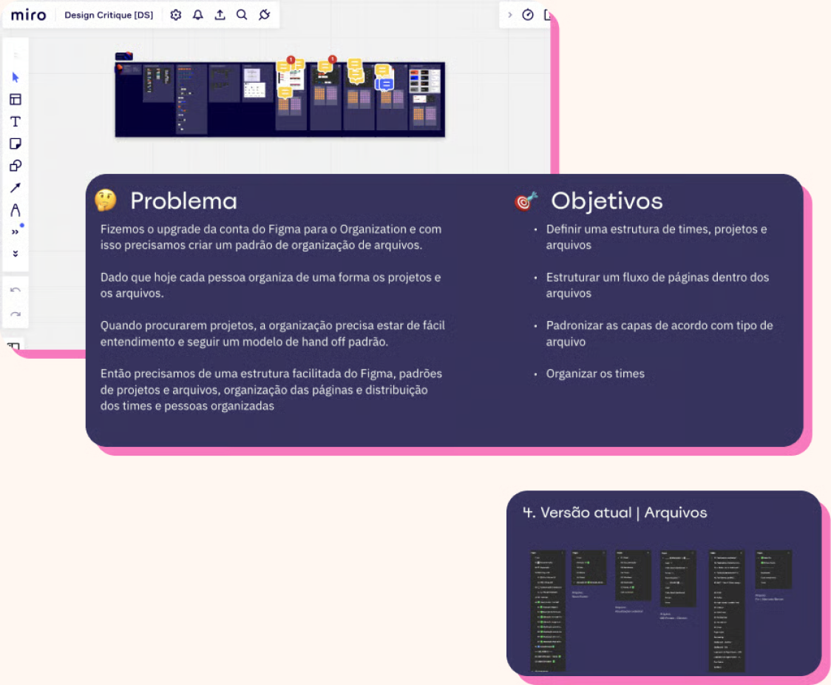Pick the Sticky note tool
This screenshot has width=831, height=685.
(x=16, y=144)
